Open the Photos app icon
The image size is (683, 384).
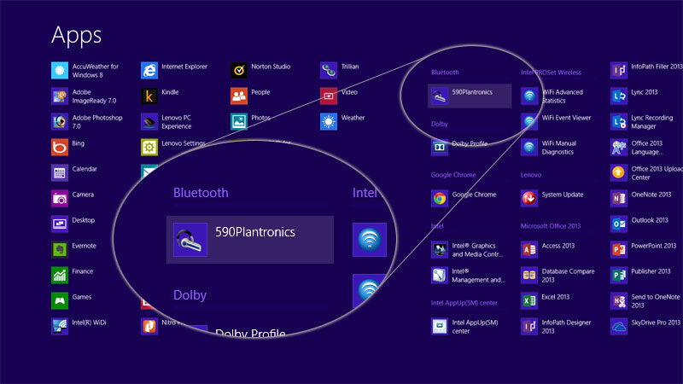[x=239, y=122]
